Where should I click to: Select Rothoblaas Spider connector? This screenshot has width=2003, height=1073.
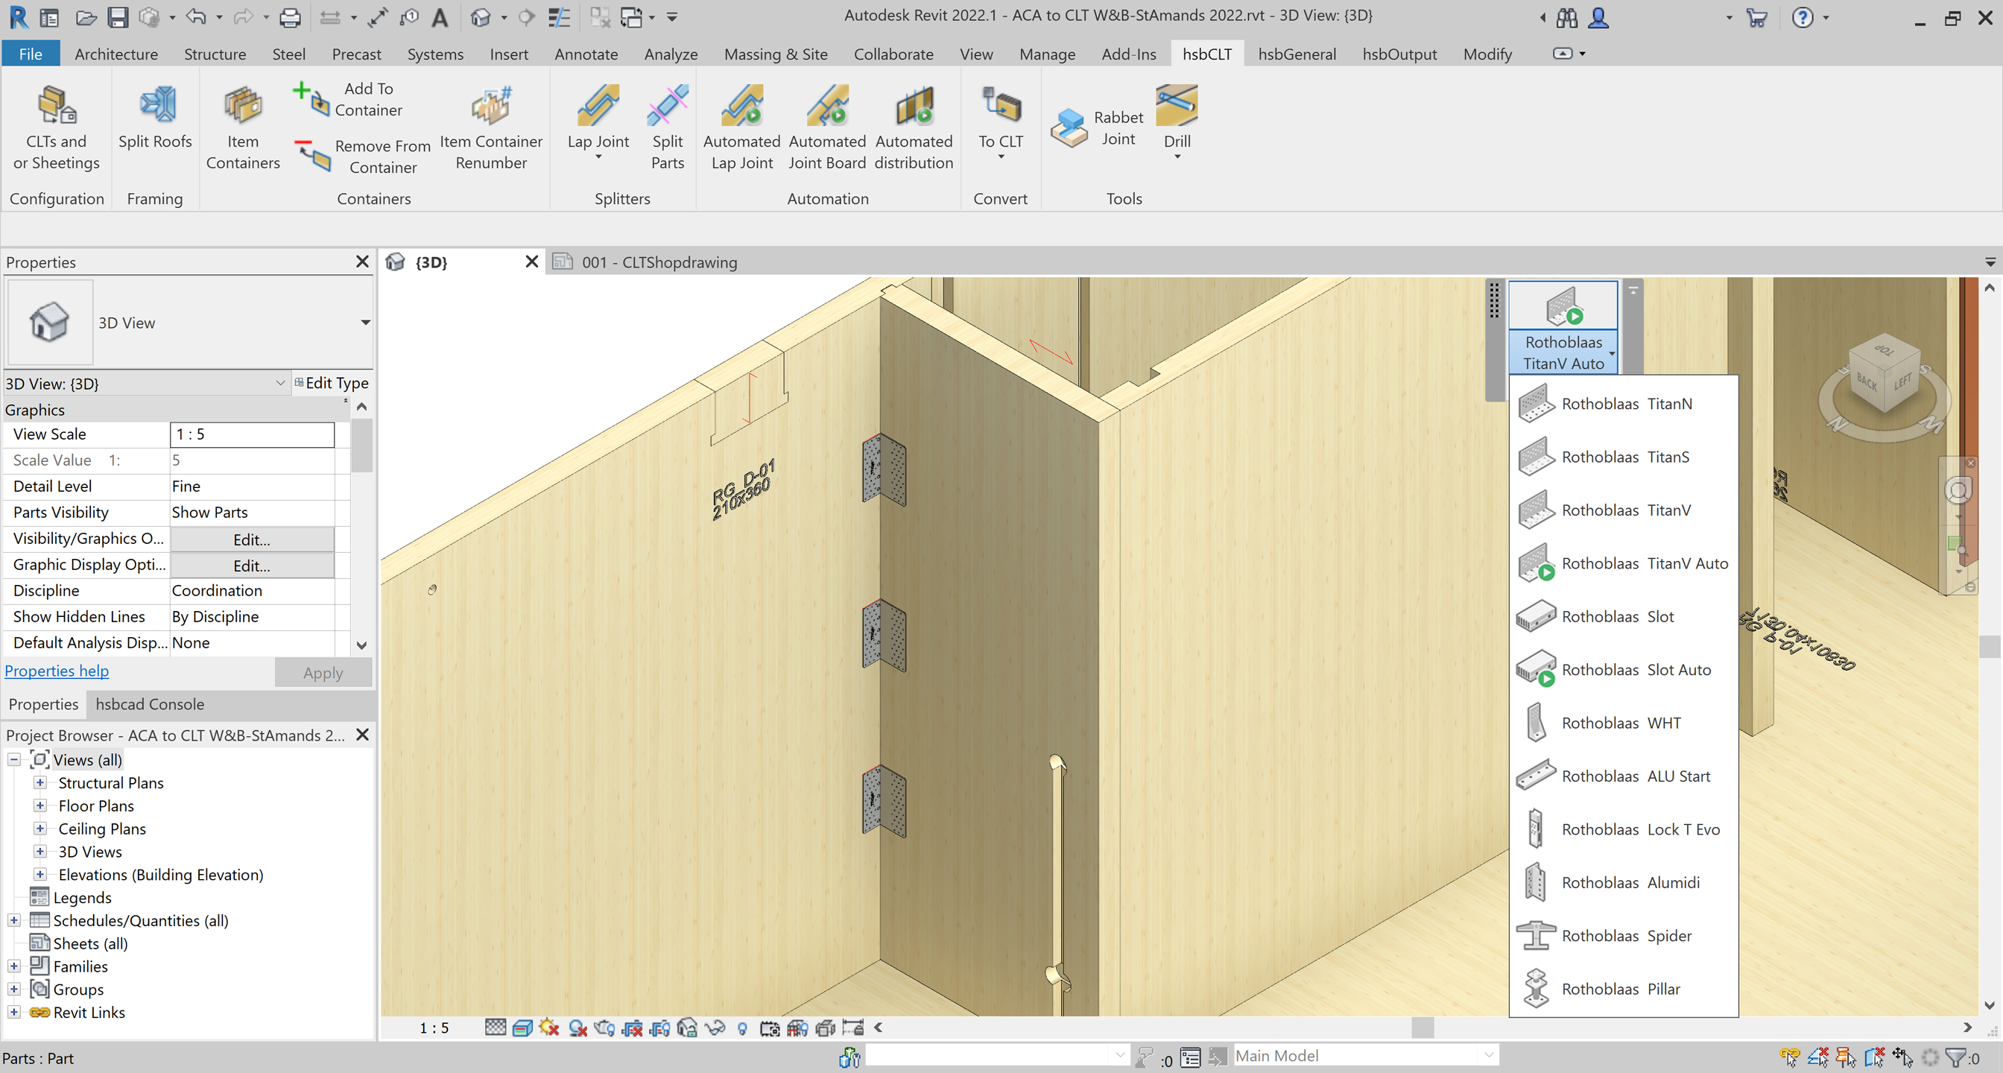(x=1626, y=935)
